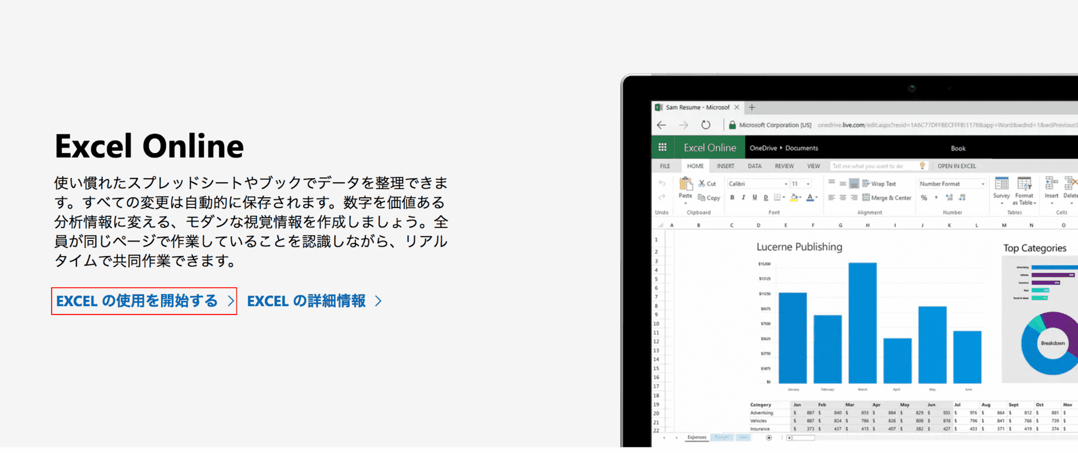Click the Borders icon
1078x453 pixels.
point(777,197)
